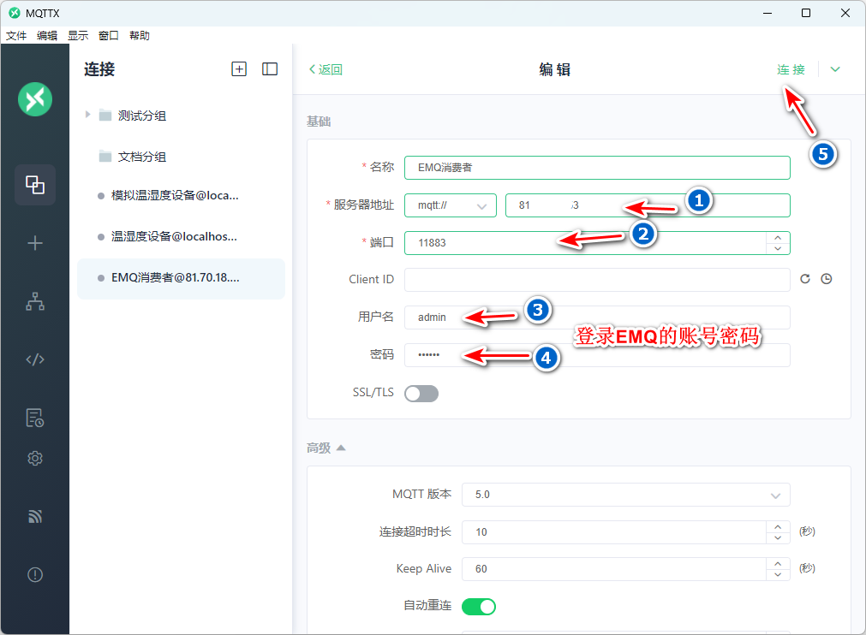Click the 返回 back link

(325, 70)
